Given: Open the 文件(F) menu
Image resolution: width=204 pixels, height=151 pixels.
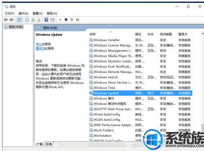Looking at the screenshot, I should [x=9, y=14].
